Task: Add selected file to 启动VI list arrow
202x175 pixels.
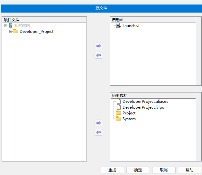Action: (99, 46)
